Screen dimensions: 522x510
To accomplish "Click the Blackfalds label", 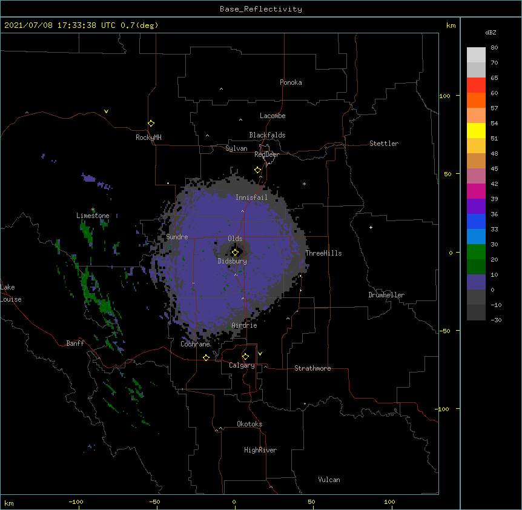I will click(x=267, y=135).
